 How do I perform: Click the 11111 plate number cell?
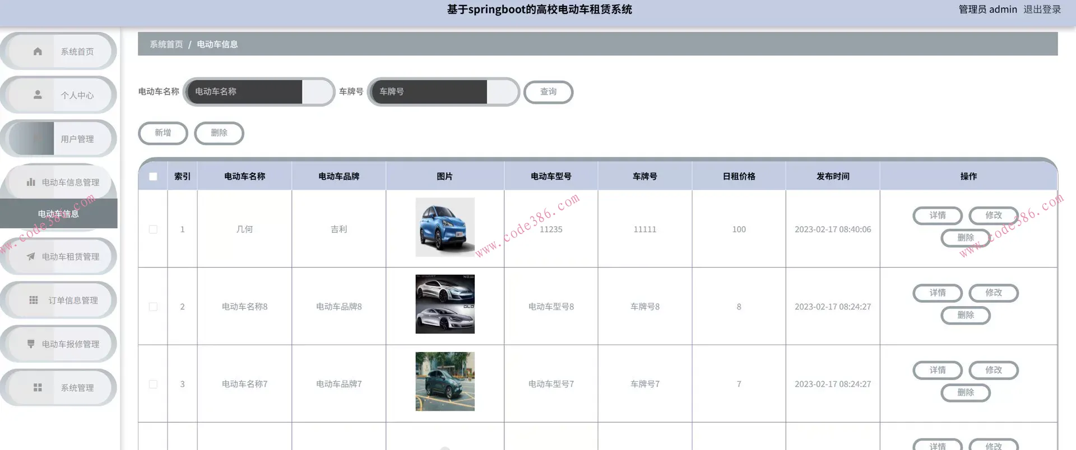[644, 229]
